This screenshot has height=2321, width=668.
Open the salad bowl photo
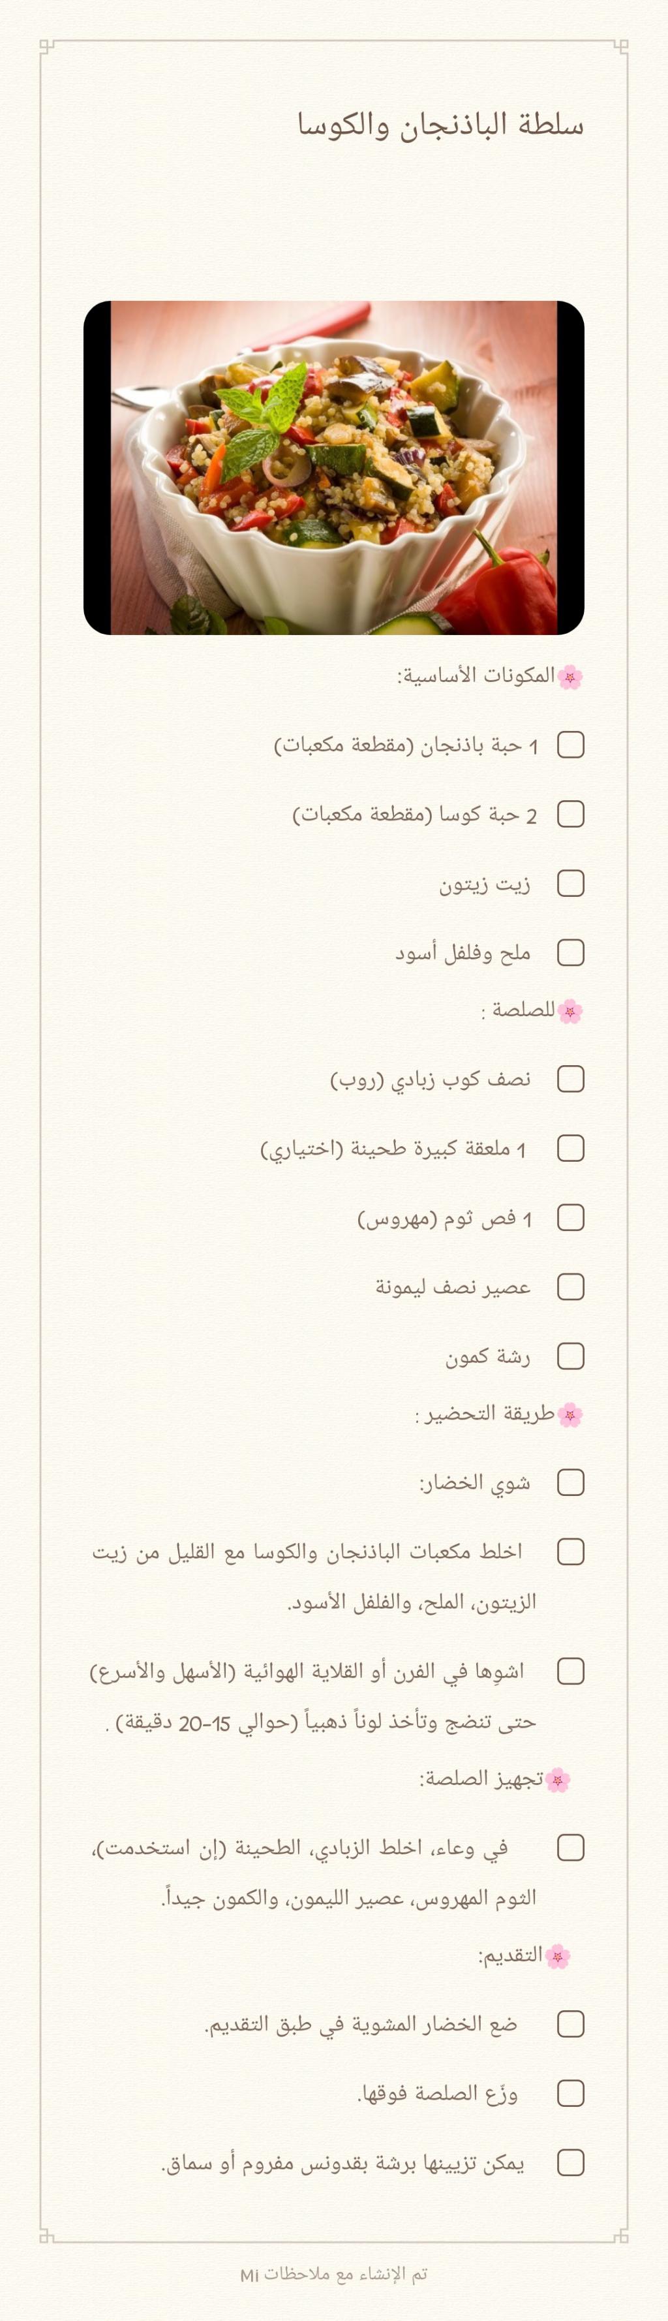click(x=334, y=467)
